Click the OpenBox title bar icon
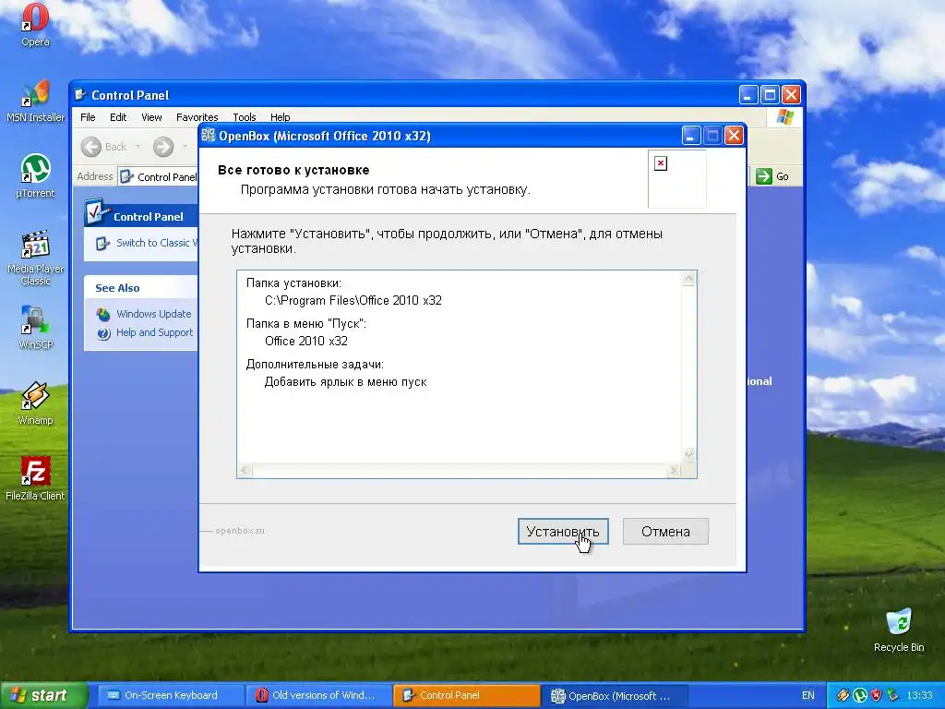 pyautogui.click(x=208, y=136)
